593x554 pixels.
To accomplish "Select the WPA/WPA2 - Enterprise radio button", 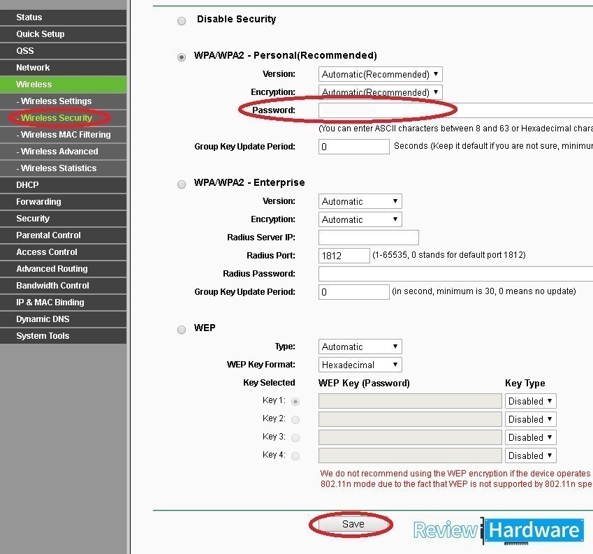I will pyautogui.click(x=182, y=184).
